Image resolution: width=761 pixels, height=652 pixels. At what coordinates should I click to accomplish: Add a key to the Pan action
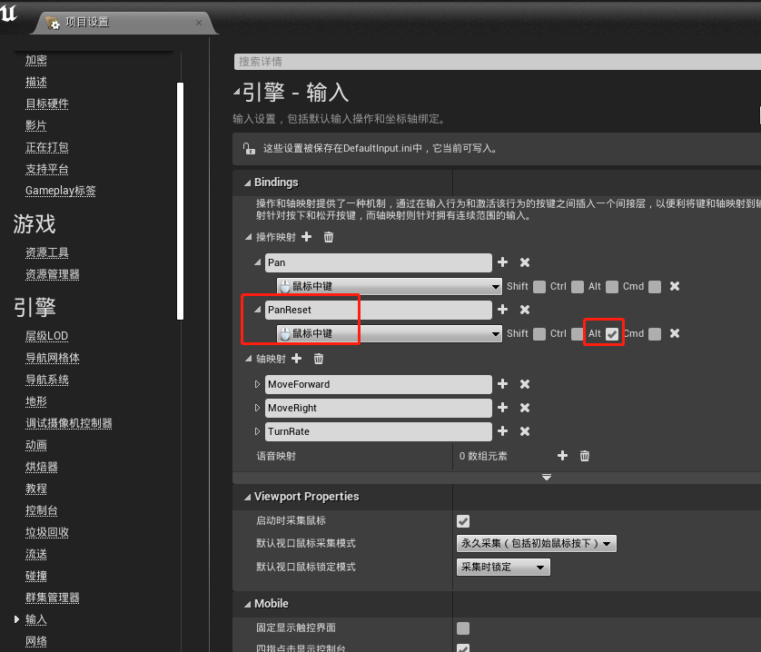(x=503, y=262)
